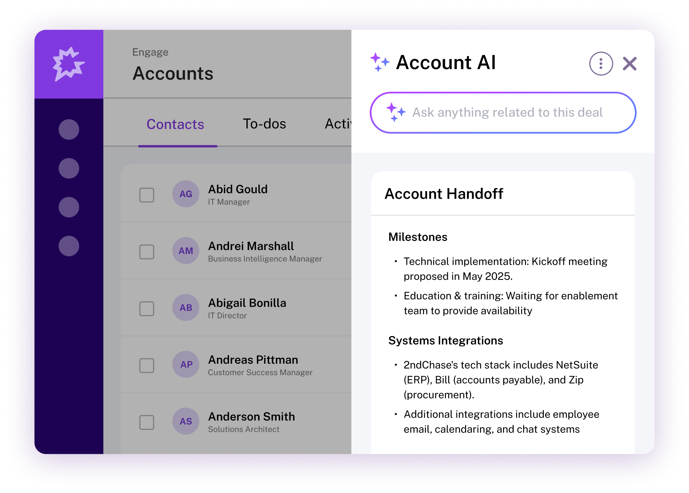Click the Account Handoff card header
Viewport: 689px width, 493px height.
pyautogui.click(x=444, y=194)
